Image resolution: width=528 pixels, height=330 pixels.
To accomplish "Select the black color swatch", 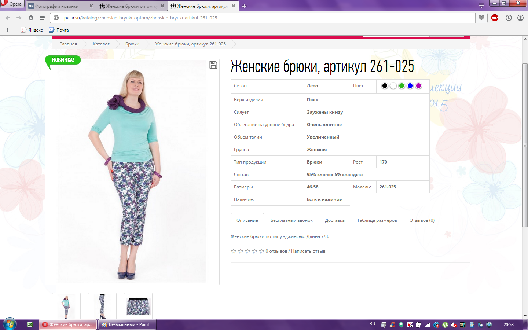I will [x=385, y=86].
